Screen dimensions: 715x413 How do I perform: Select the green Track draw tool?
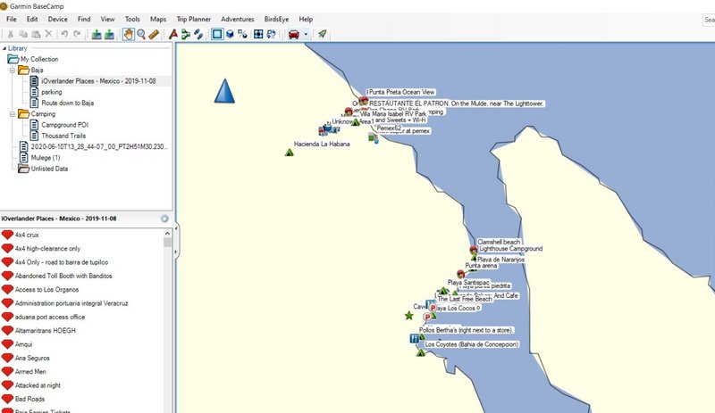(186, 34)
